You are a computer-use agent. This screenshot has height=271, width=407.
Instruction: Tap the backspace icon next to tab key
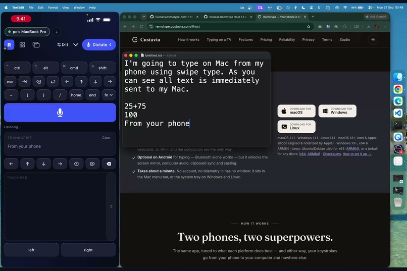pyautogui.click(x=39, y=82)
